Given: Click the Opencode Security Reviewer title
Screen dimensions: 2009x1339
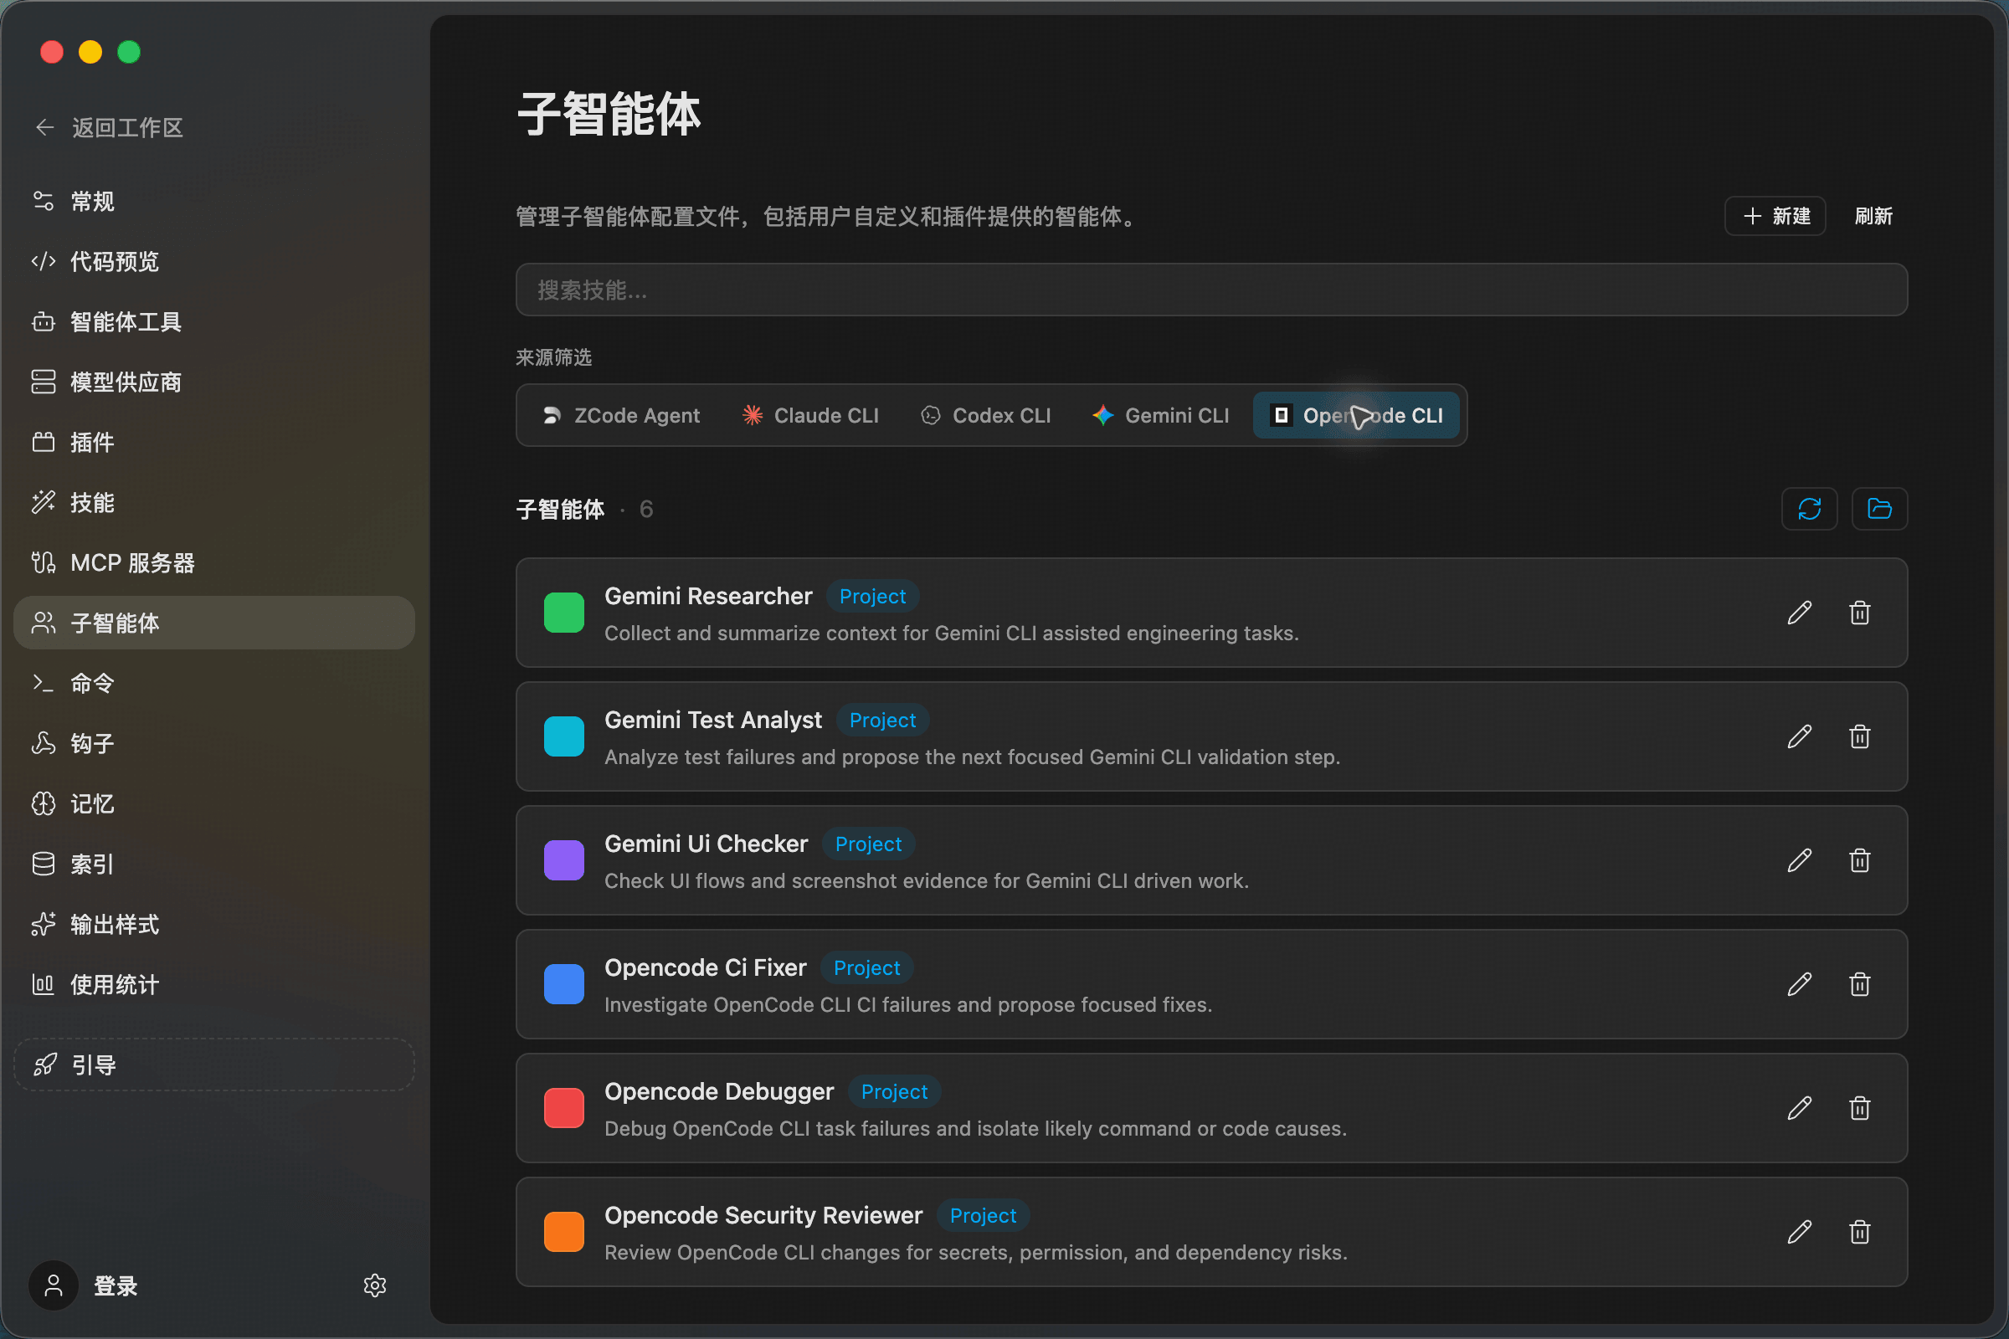Looking at the screenshot, I should click(x=763, y=1215).
